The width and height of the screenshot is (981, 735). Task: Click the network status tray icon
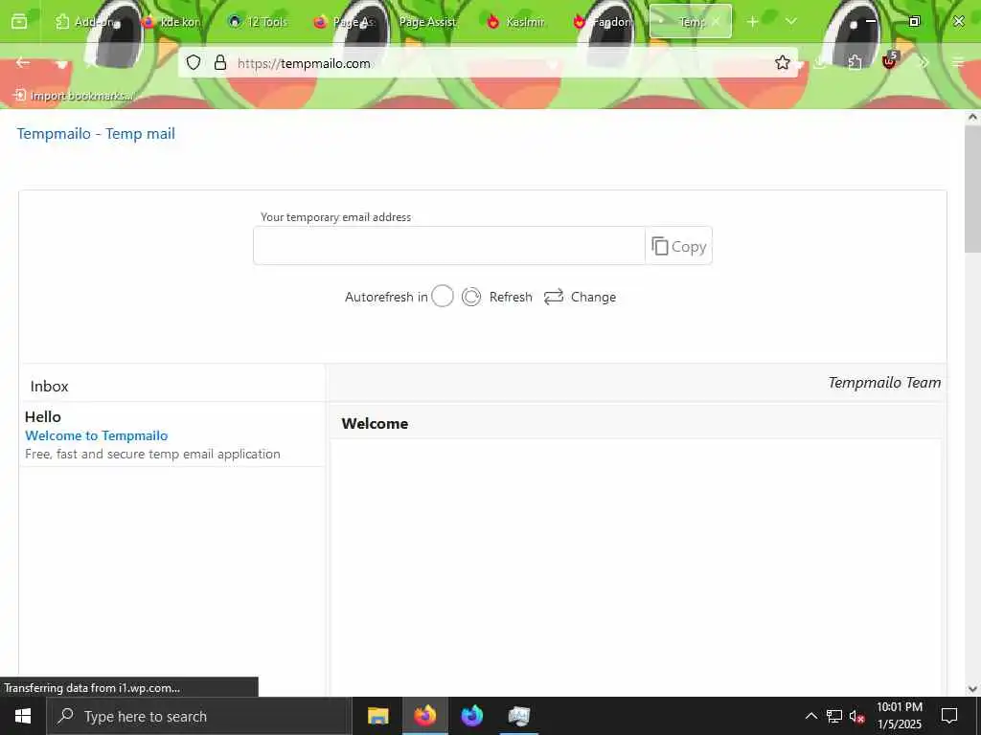pyautogui.click(x=834, y=716)
